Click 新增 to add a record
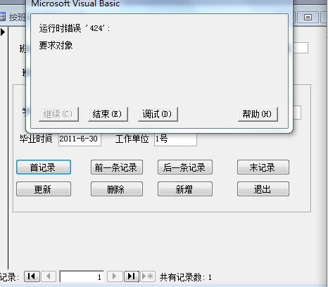 (185, 189)
